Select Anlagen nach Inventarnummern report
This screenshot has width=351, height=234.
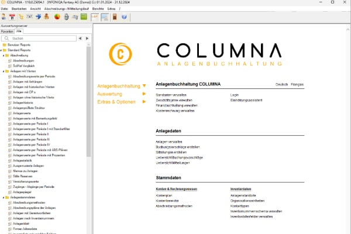click(x=33, y=218)
